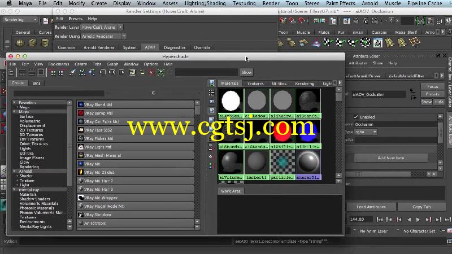Open the Diagnostics tab in Render Settings
The width and height of the screenshot is (452, 254).
click(x=175, y=47)
